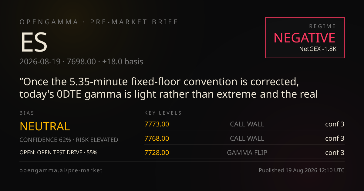Click the NEGATIVE regime badge
The width and height of the screenshot is (364, 191).
pyautogui.click(x=305, y=38)
